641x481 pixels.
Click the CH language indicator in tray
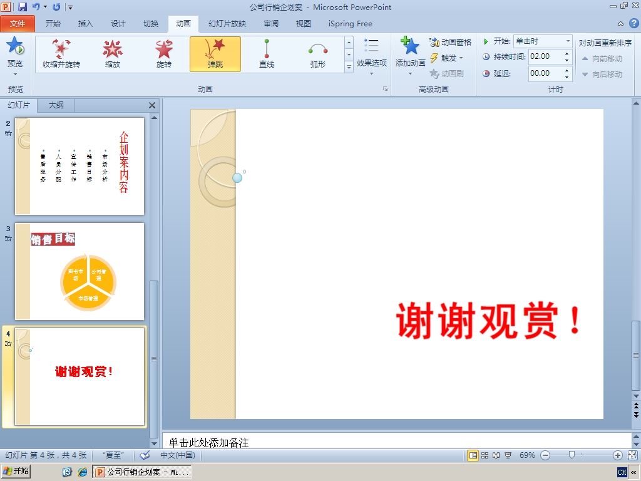[622, 472]
